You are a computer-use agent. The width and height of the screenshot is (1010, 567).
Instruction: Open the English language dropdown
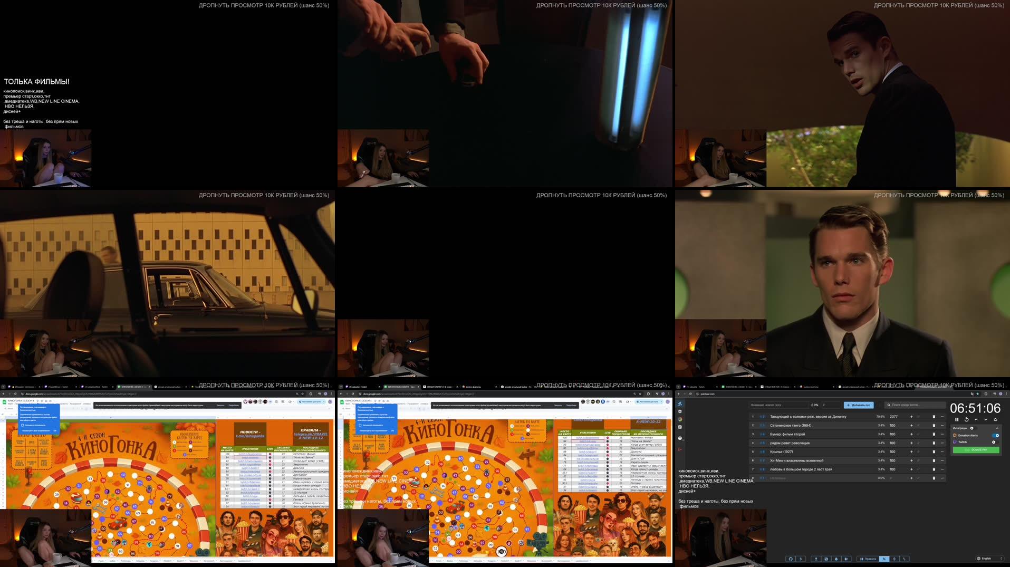point(988,559)
